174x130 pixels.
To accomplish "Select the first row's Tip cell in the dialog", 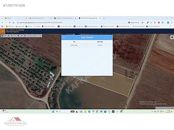I will click(74, 45).
